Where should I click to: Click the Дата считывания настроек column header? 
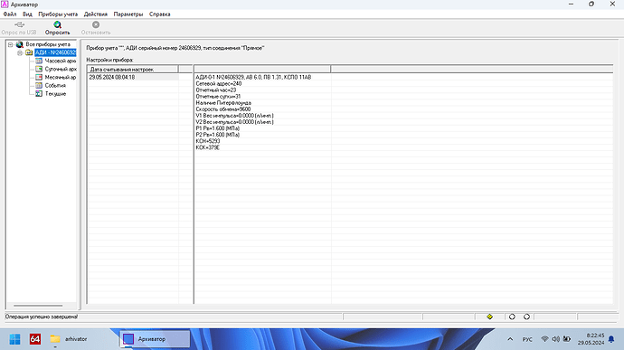(x=133, y=70)
